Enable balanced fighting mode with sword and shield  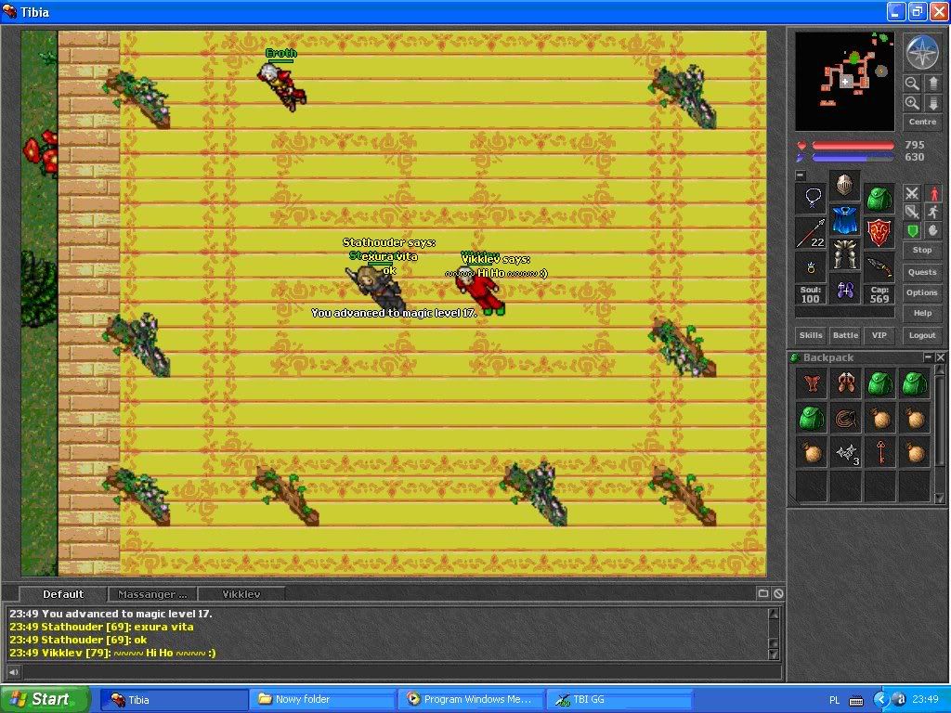tap(912, 212)
